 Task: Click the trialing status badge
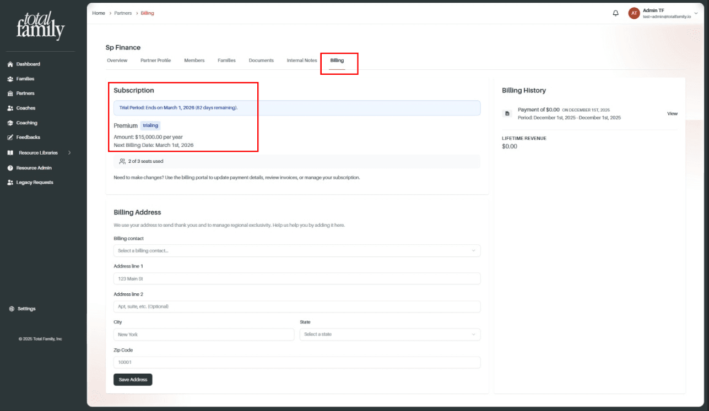150,126
